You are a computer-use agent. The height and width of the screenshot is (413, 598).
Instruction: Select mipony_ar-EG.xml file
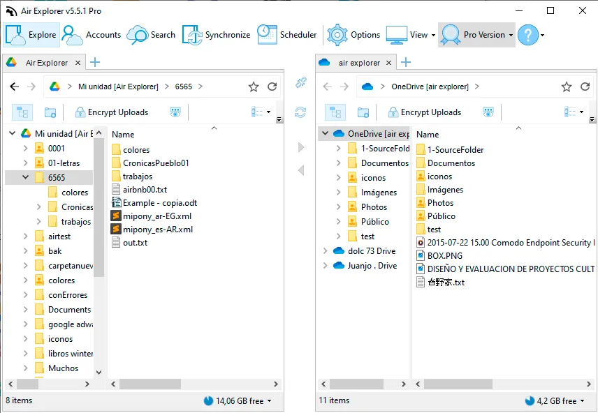[x=157, y=216]
